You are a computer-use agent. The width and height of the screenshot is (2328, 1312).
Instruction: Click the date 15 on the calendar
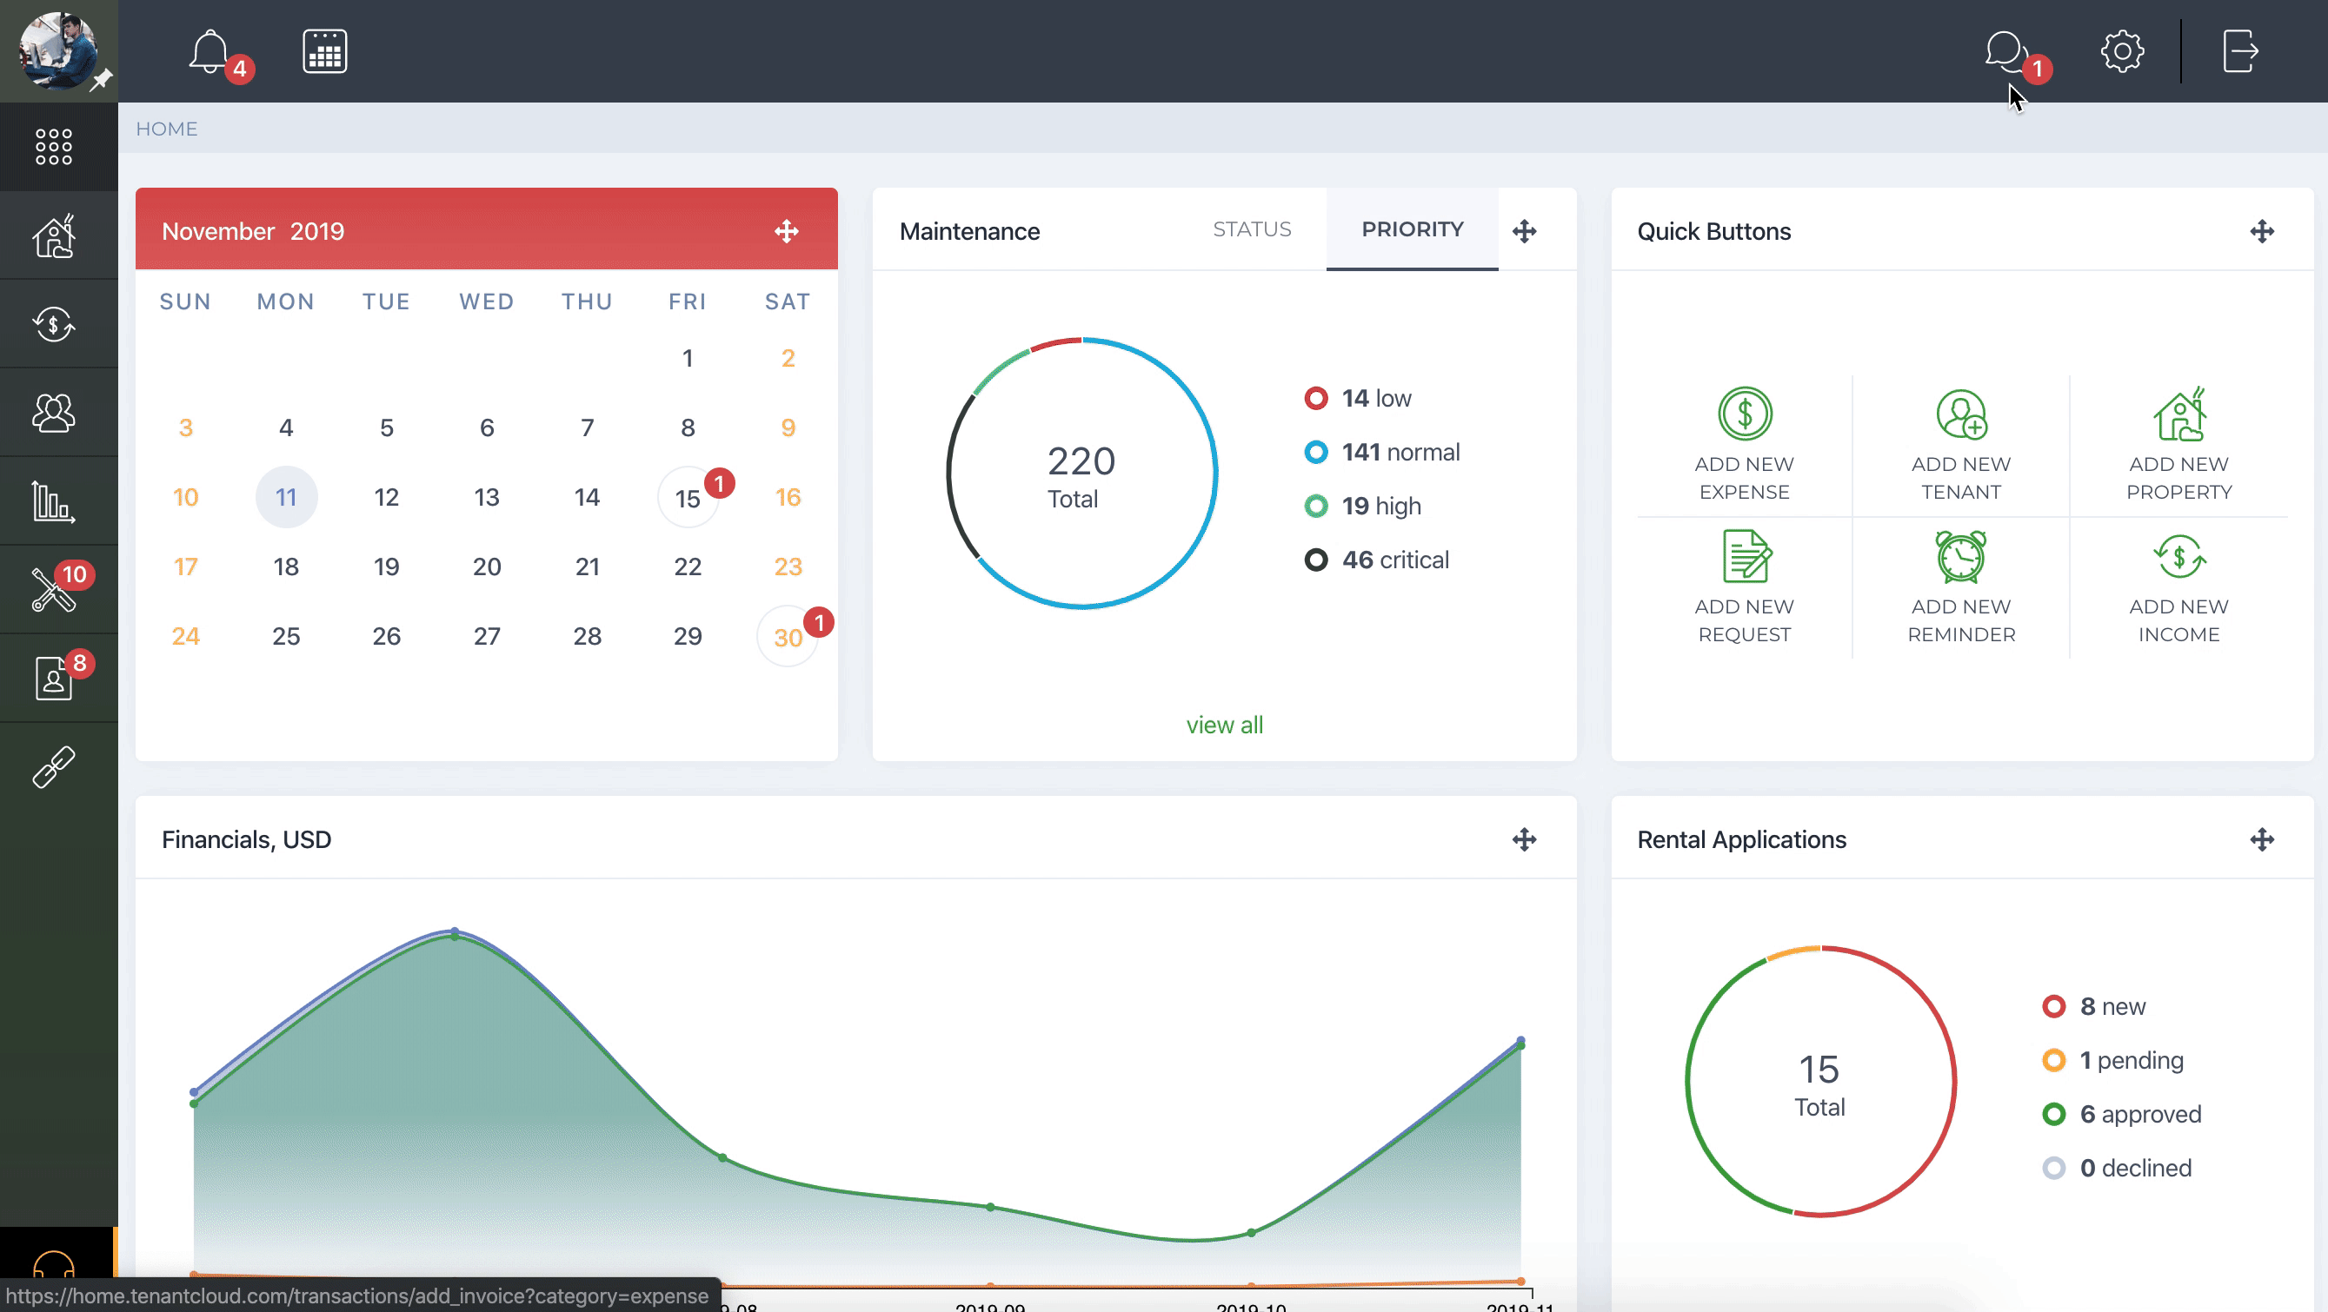click(688, 497)
